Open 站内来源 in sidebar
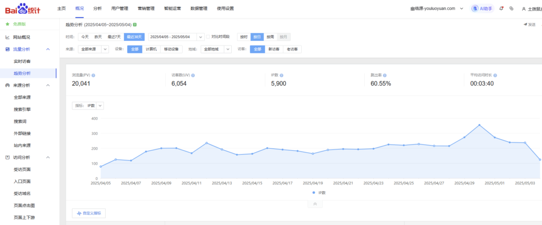The height and width of the screenshot is (225, 542). pyautogui.click(x=22, y=146)
